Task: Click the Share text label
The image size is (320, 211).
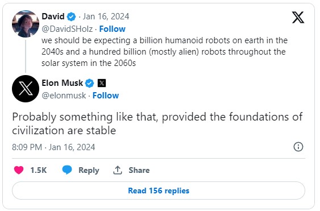Action: [139, 170]
